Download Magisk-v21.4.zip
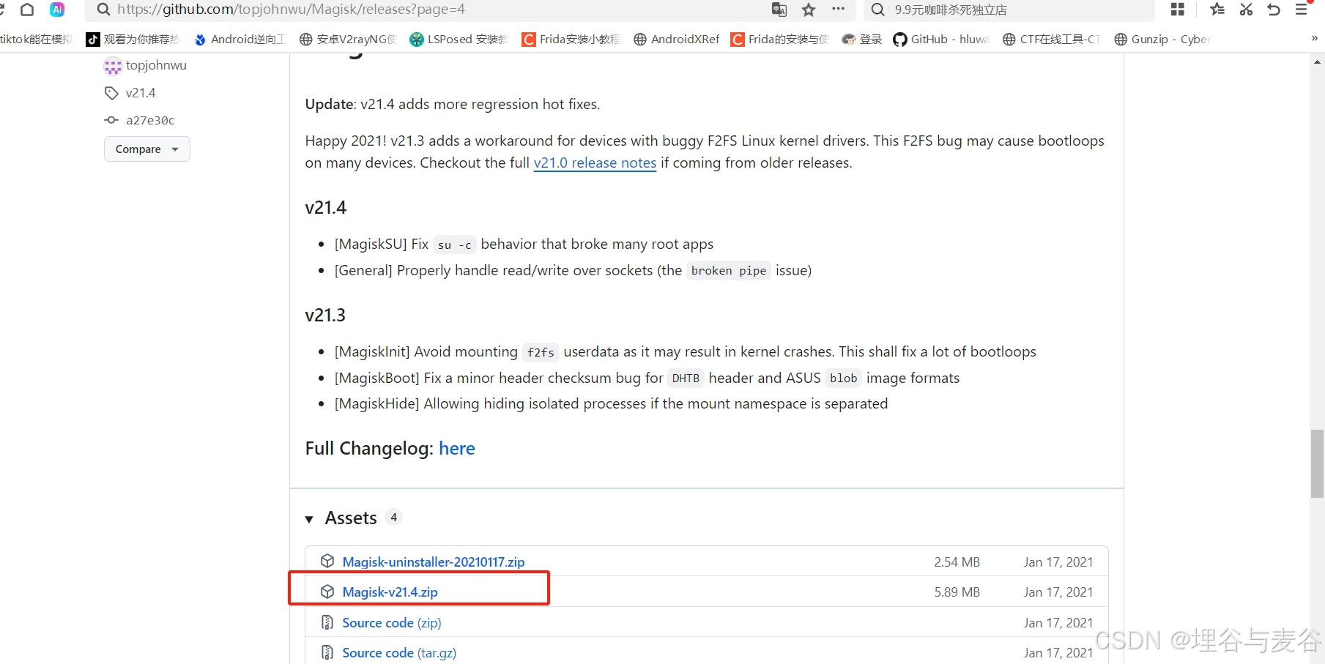1325x664 pixels. [x=390, y=592]
